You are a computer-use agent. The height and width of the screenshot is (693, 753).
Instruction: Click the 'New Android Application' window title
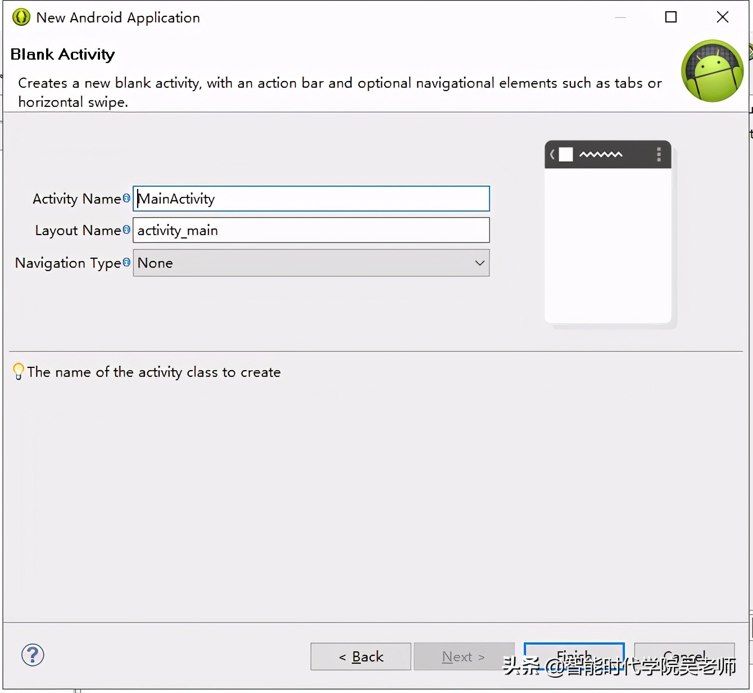coord(118,18)
